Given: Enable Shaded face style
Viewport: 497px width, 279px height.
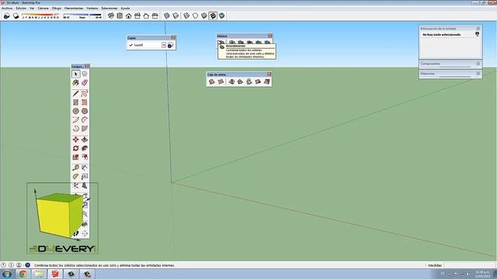Looking at the screenshot, I should [x=204, y=15].
